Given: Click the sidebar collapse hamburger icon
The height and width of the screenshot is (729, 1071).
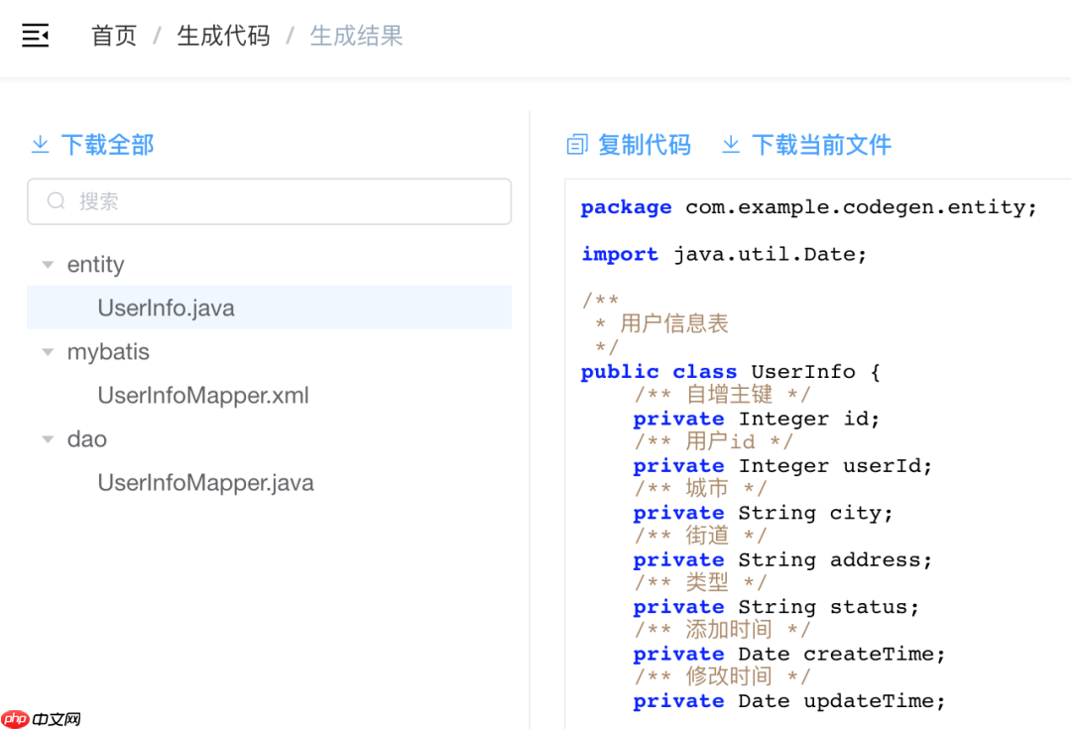Looking at the screenshot, I should (35, 35).
